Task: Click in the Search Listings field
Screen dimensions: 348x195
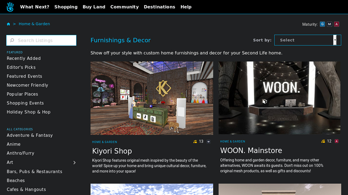Action: 41,40
